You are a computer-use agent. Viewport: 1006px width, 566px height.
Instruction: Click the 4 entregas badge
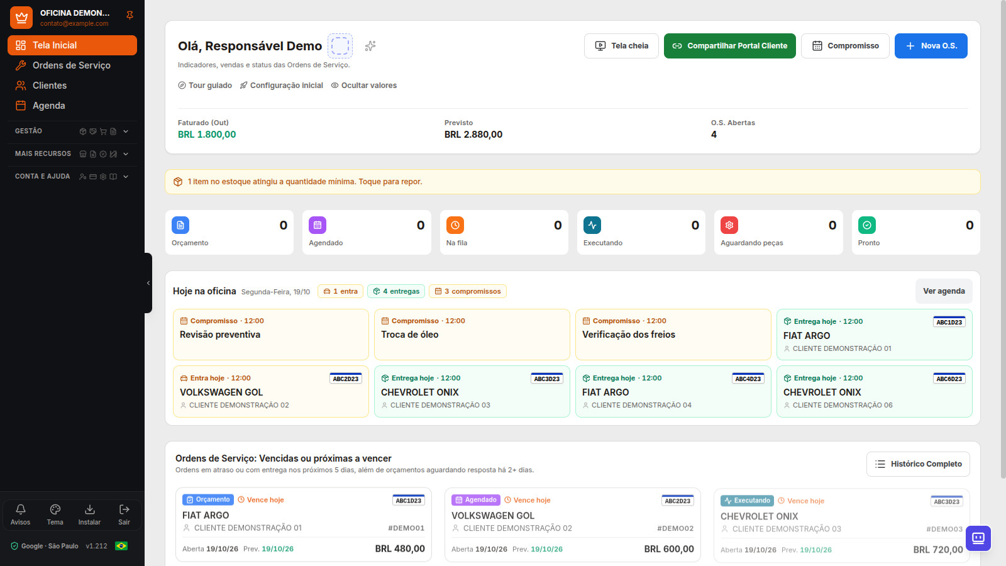396,291
